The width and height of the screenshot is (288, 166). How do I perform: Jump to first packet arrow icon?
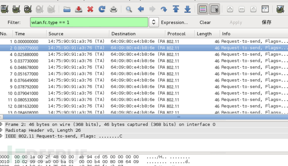tap(176, 9)
